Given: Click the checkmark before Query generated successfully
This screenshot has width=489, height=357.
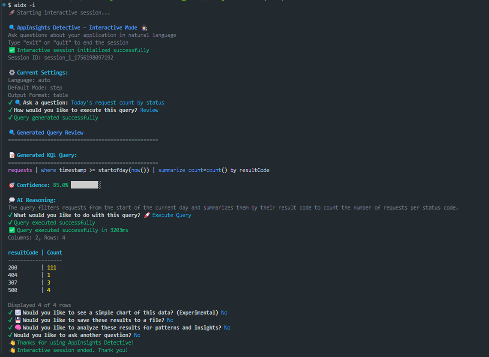Looking at the screenshot, I should (11, 117).
